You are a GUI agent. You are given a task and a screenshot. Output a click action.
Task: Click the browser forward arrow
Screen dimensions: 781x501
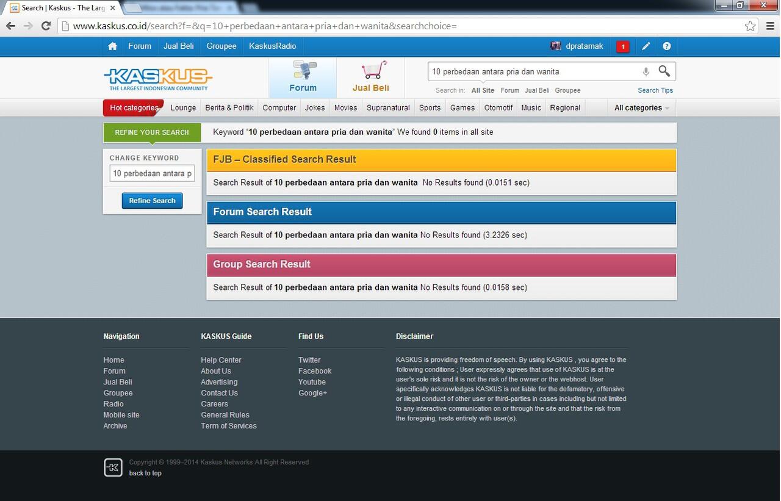[x=28, y=26]
